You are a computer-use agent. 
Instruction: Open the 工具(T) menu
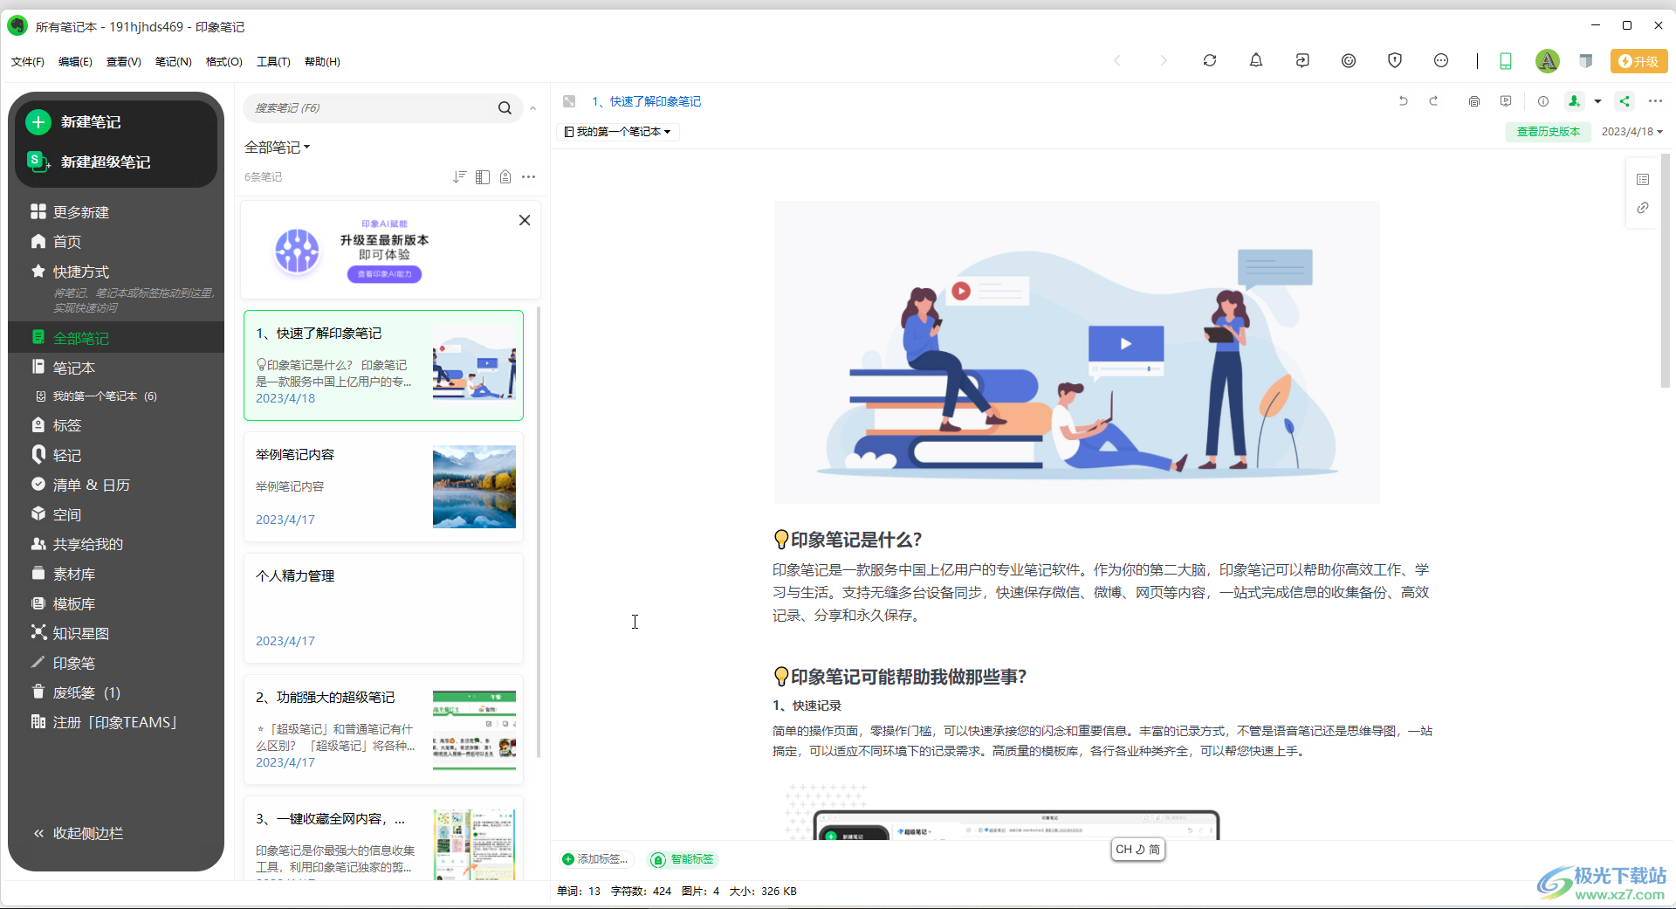(273, 61)
